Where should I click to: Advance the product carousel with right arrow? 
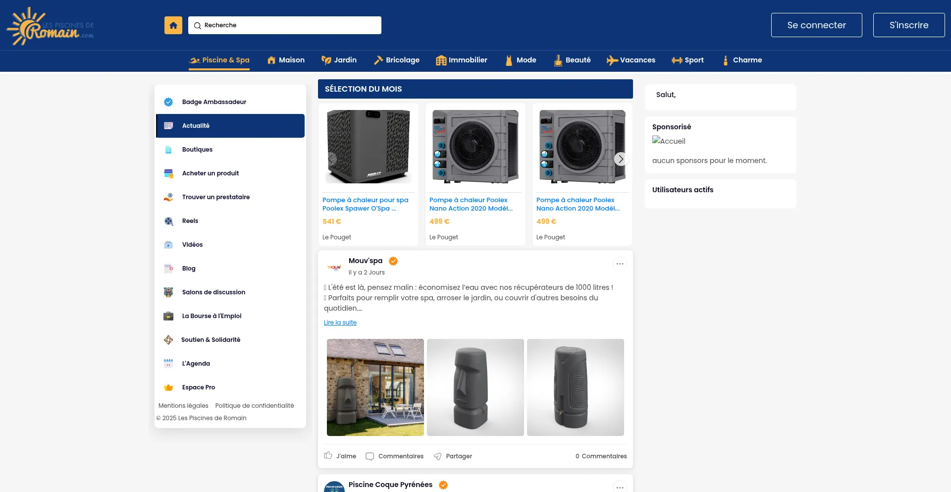pyautogui.click(x=621, y=159)
